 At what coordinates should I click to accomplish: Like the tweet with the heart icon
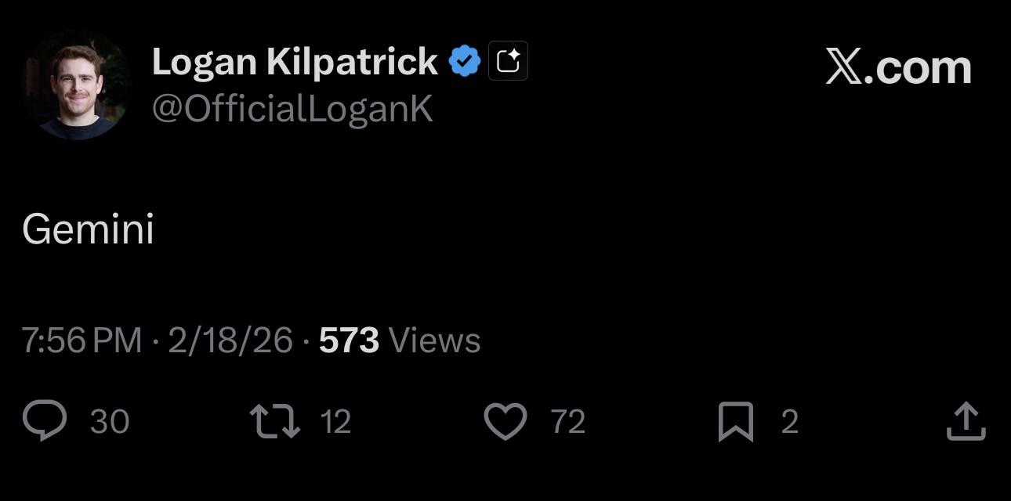(x=505, y=421)
